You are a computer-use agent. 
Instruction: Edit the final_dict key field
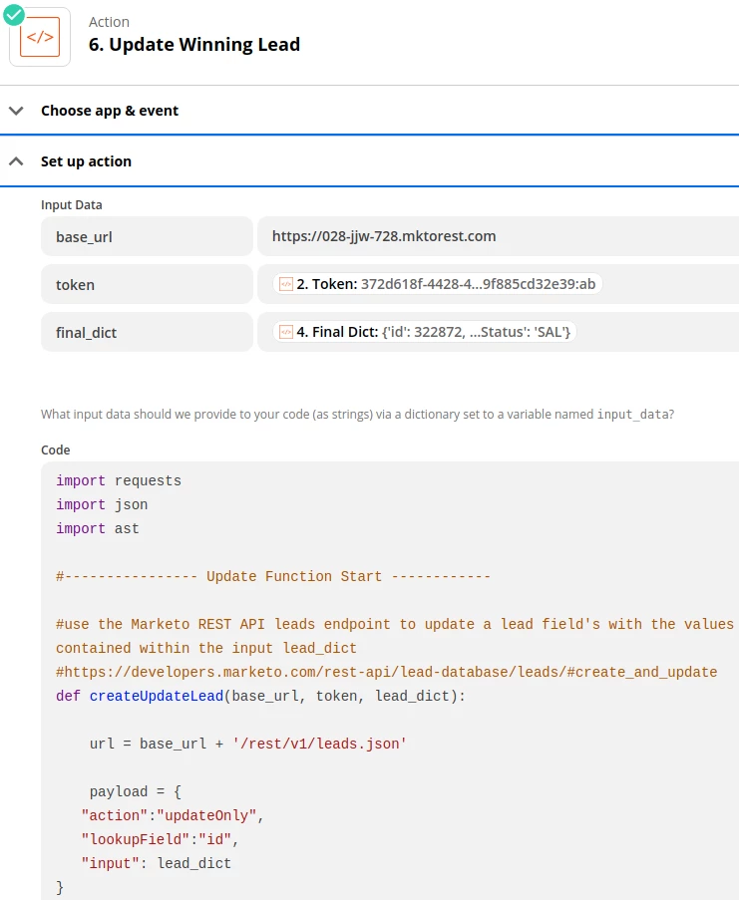147,332
